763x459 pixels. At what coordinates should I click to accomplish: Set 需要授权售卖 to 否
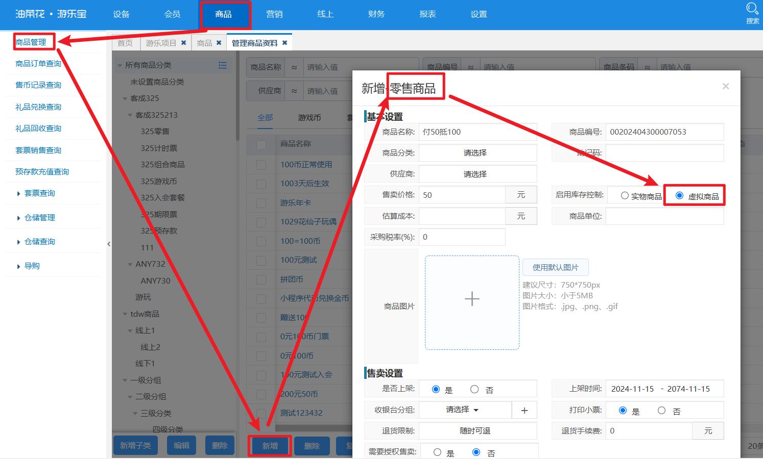(x=476, y=452)
